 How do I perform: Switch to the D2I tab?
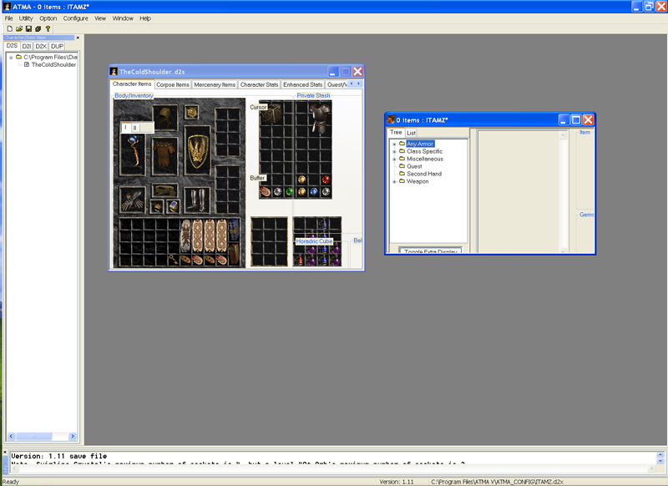pyautogui.click(x=27, y=47)
